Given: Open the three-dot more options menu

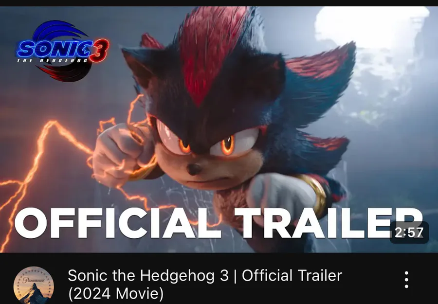Looking at the screenshot, I should coord(406,279).
